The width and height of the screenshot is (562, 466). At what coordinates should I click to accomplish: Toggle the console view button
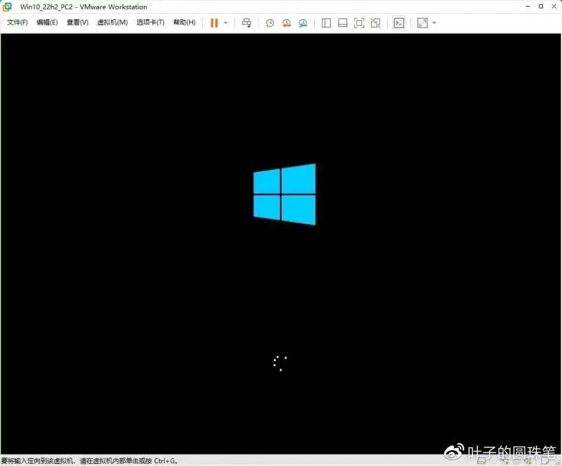399,23
